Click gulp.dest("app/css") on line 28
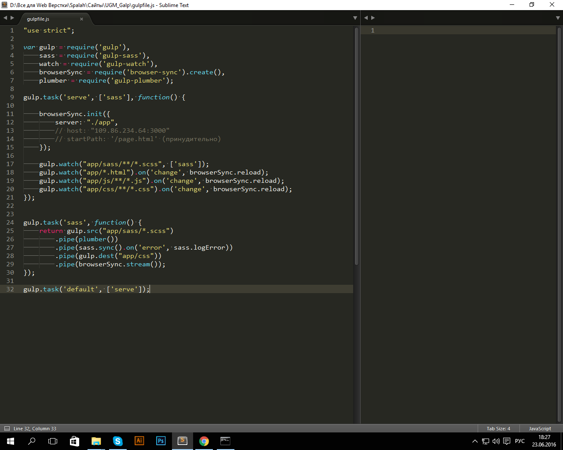This screenshot has width=563, height=450. point(118,256)
